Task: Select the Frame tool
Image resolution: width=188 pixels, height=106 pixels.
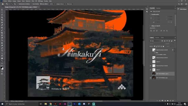Action: coord(2,22)
